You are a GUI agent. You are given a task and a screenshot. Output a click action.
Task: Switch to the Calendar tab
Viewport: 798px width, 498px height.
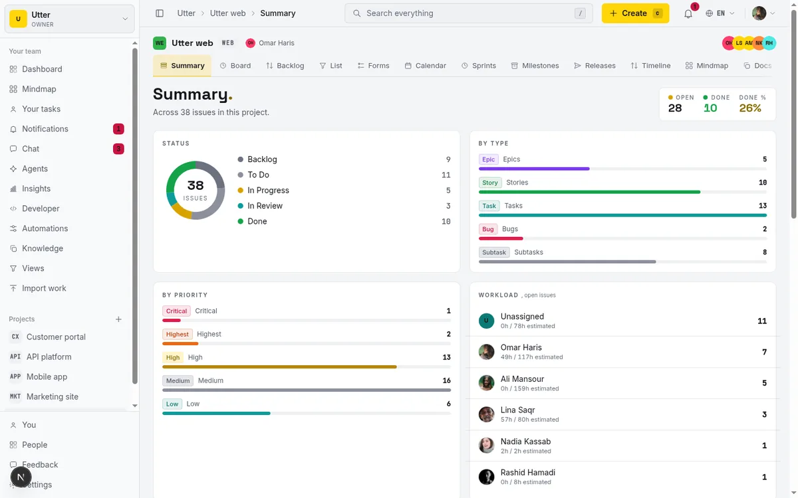425,66
